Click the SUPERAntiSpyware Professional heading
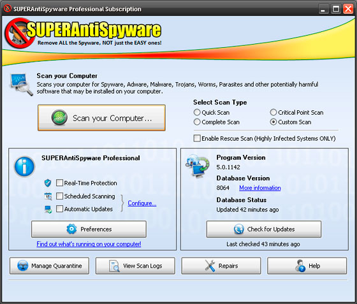This screenshot has width=357, height=304. click(91, 158)
